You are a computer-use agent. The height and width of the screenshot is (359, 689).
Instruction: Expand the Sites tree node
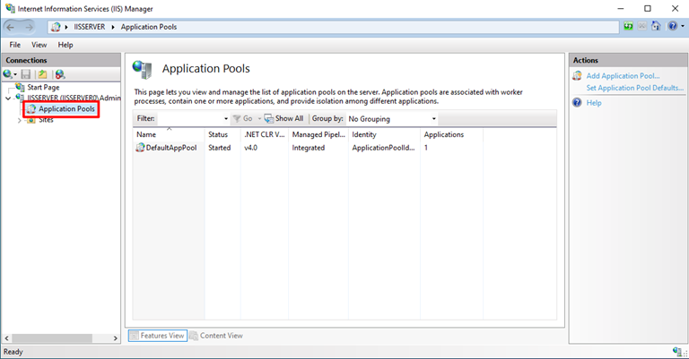(x=19, y=120)
